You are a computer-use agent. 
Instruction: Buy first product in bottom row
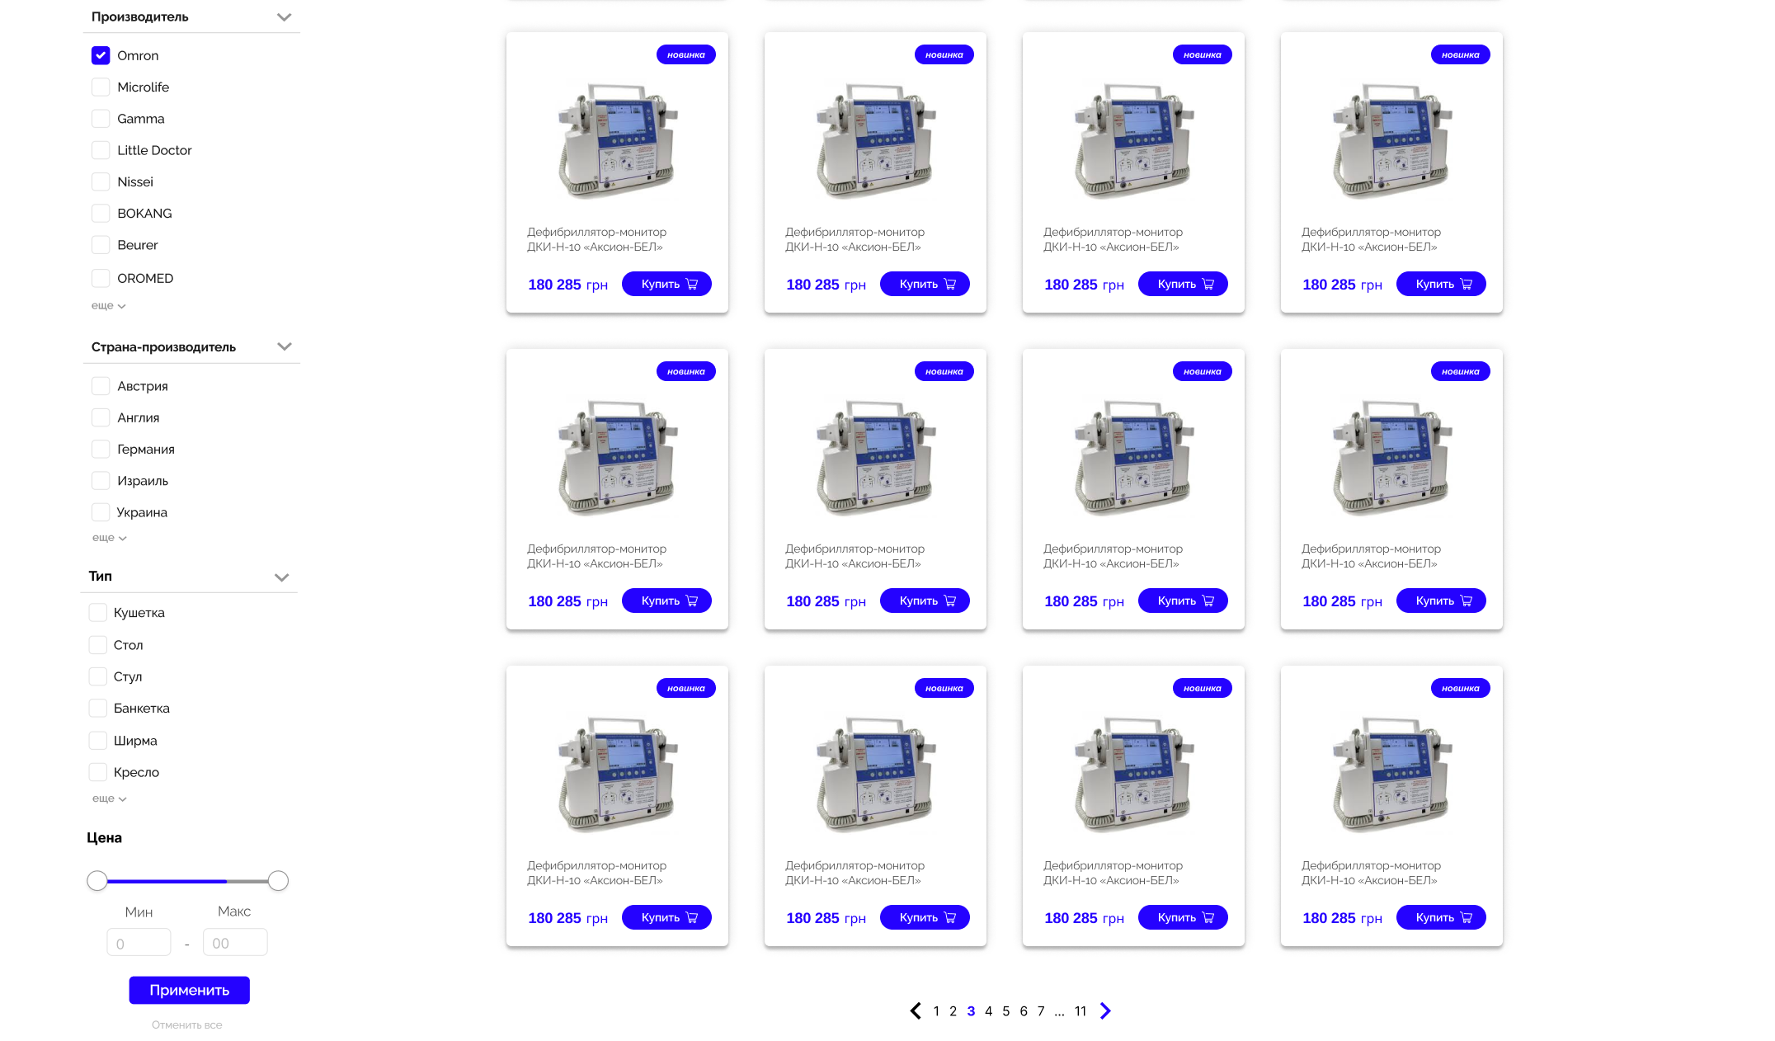point(666,917)
